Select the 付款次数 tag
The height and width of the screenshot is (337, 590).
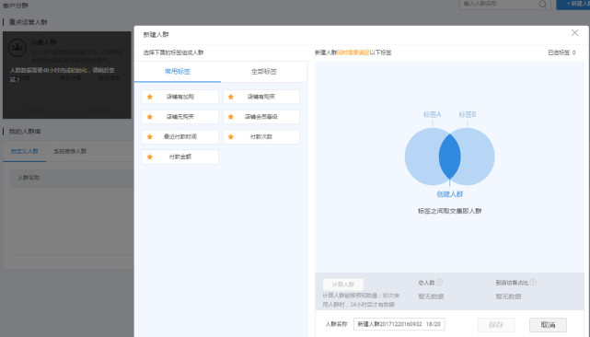coord(261,136)
